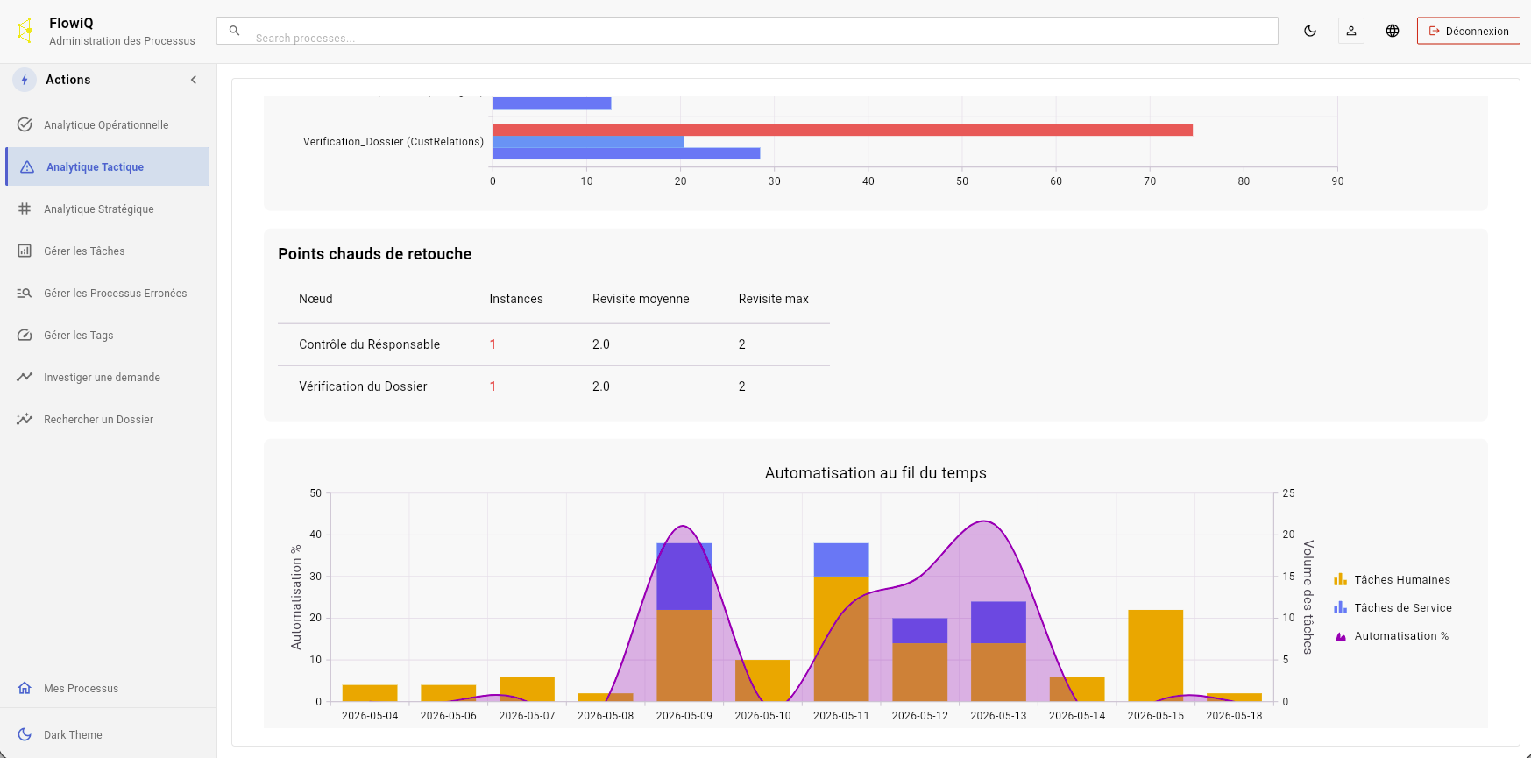The image size is (1531, 758).
Task: Click the red Verification_Dossier bar
Action: coord(843,130)
